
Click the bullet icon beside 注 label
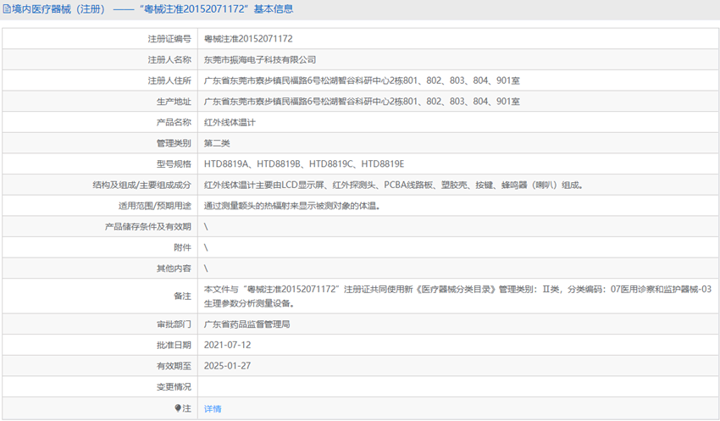tap(178, 407)
